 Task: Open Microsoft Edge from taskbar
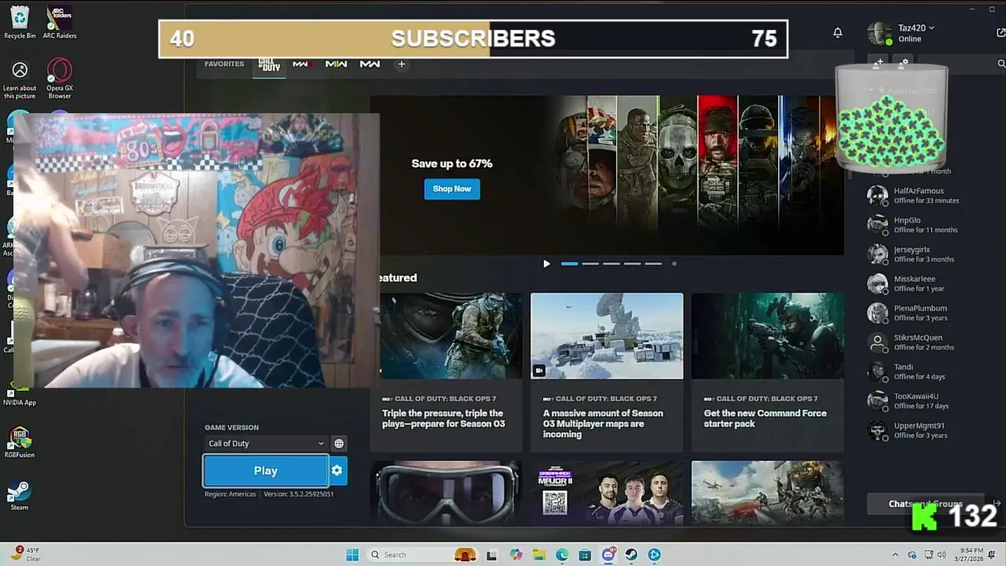coord(562,555)
